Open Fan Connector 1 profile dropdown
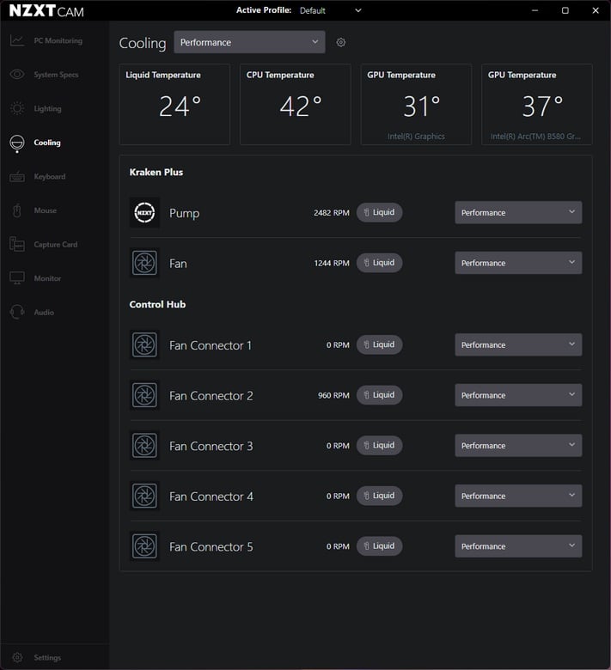 pos(518,344)
